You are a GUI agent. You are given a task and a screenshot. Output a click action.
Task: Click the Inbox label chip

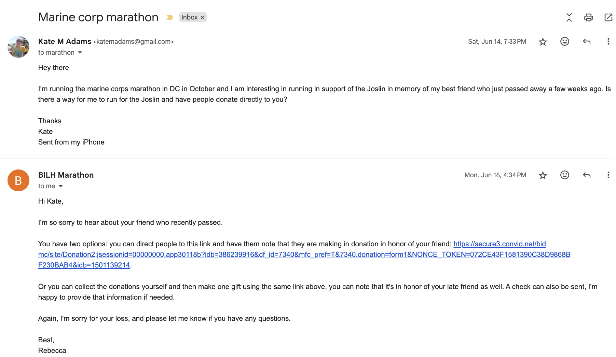(189, 17)
